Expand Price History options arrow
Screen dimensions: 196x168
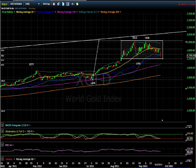(x=14, y=12)
